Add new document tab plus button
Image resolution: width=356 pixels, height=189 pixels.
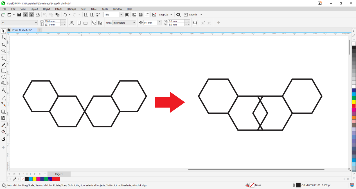(x=40, y=30)
